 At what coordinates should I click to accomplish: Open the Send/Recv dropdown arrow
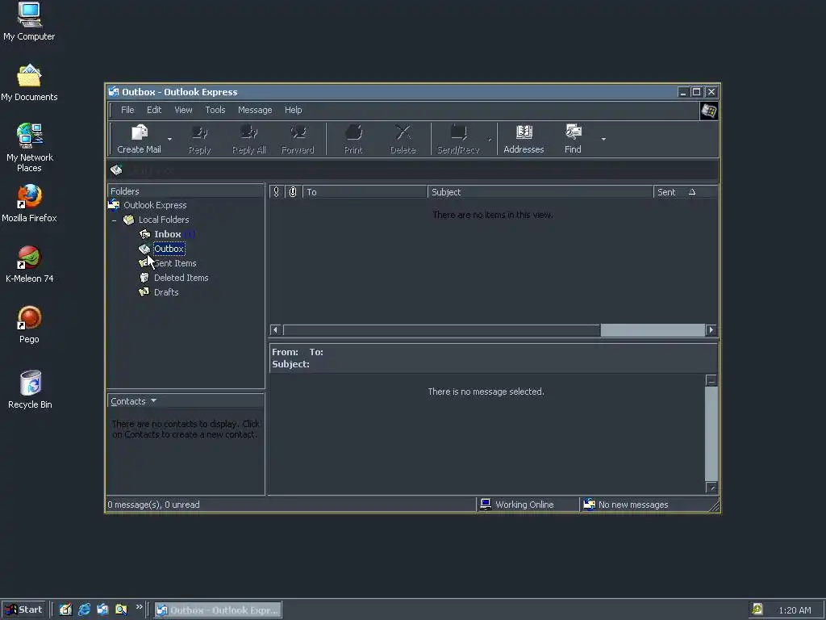click(x=490, y=139)
